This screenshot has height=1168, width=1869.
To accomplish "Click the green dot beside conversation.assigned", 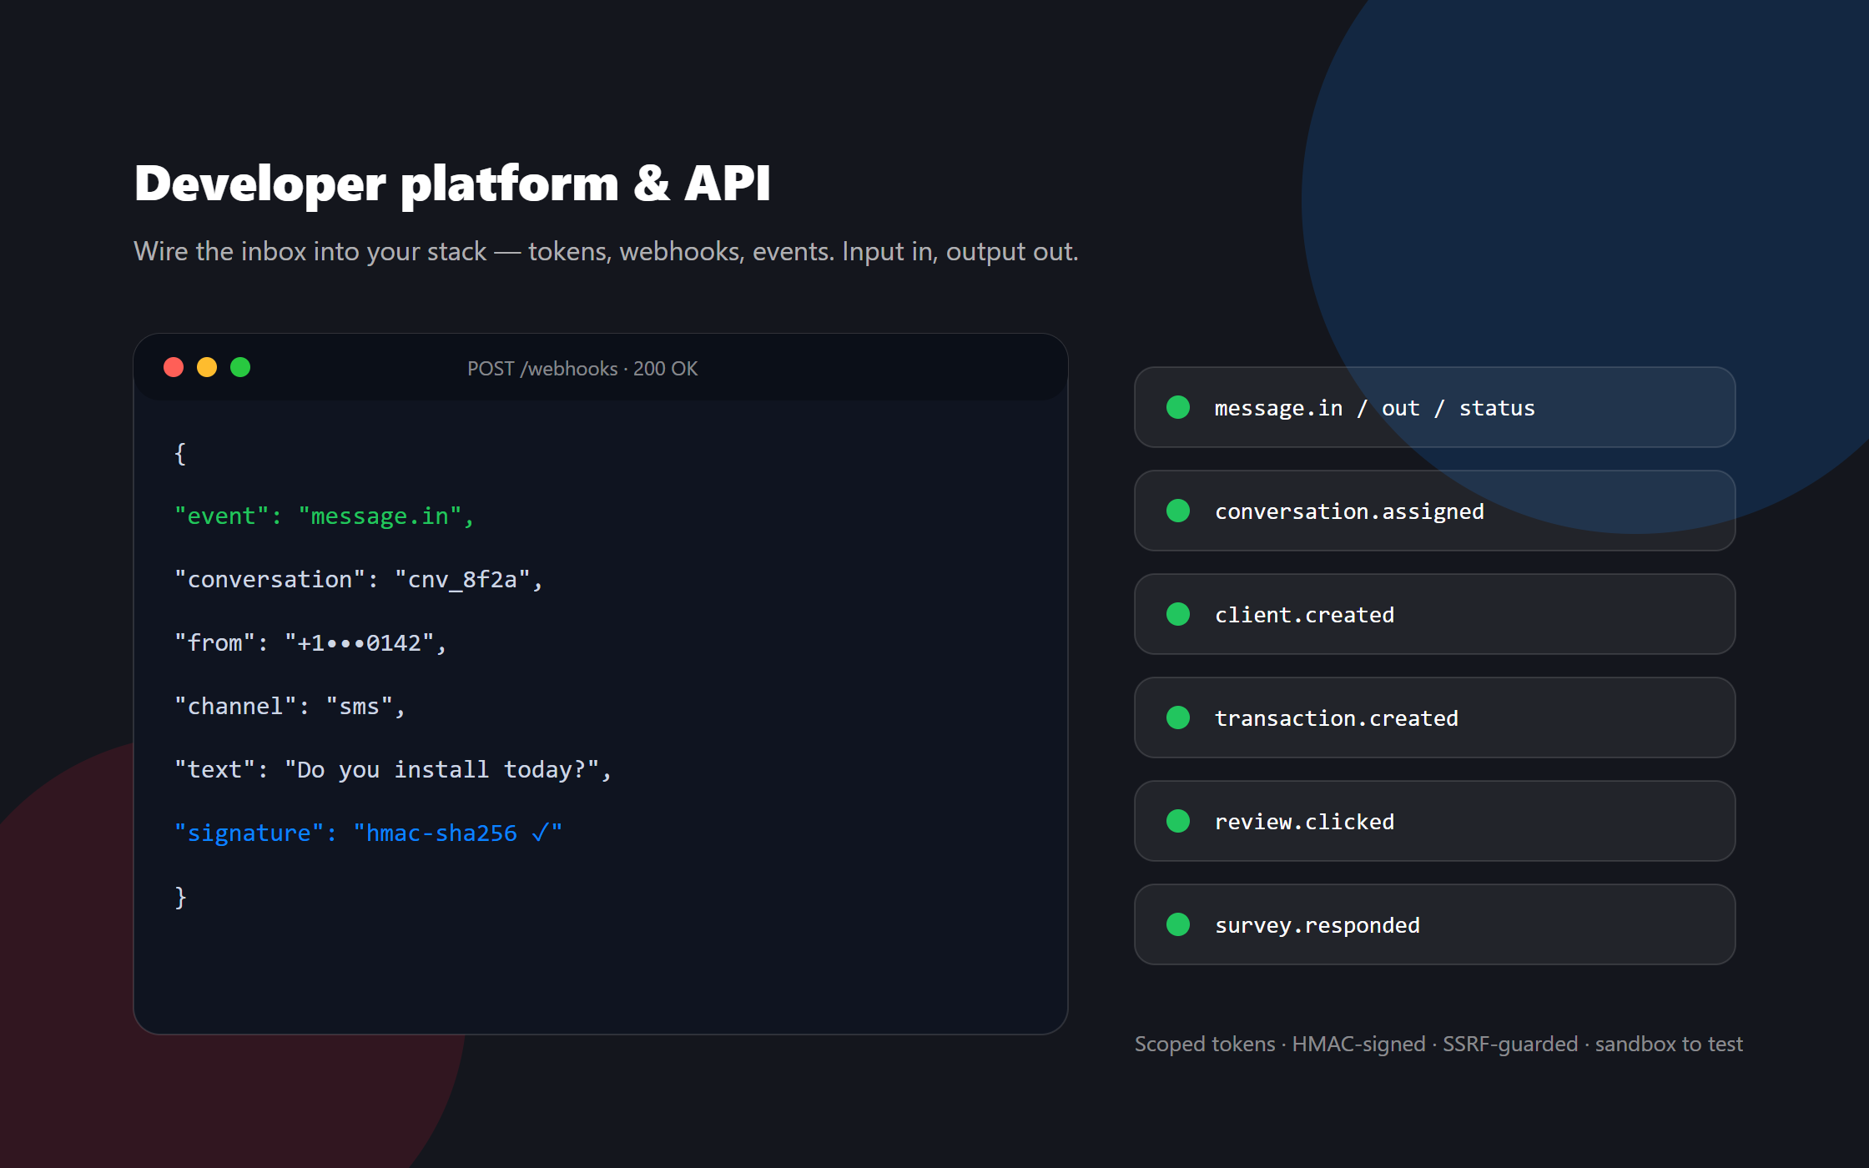I will (1178, 511).
